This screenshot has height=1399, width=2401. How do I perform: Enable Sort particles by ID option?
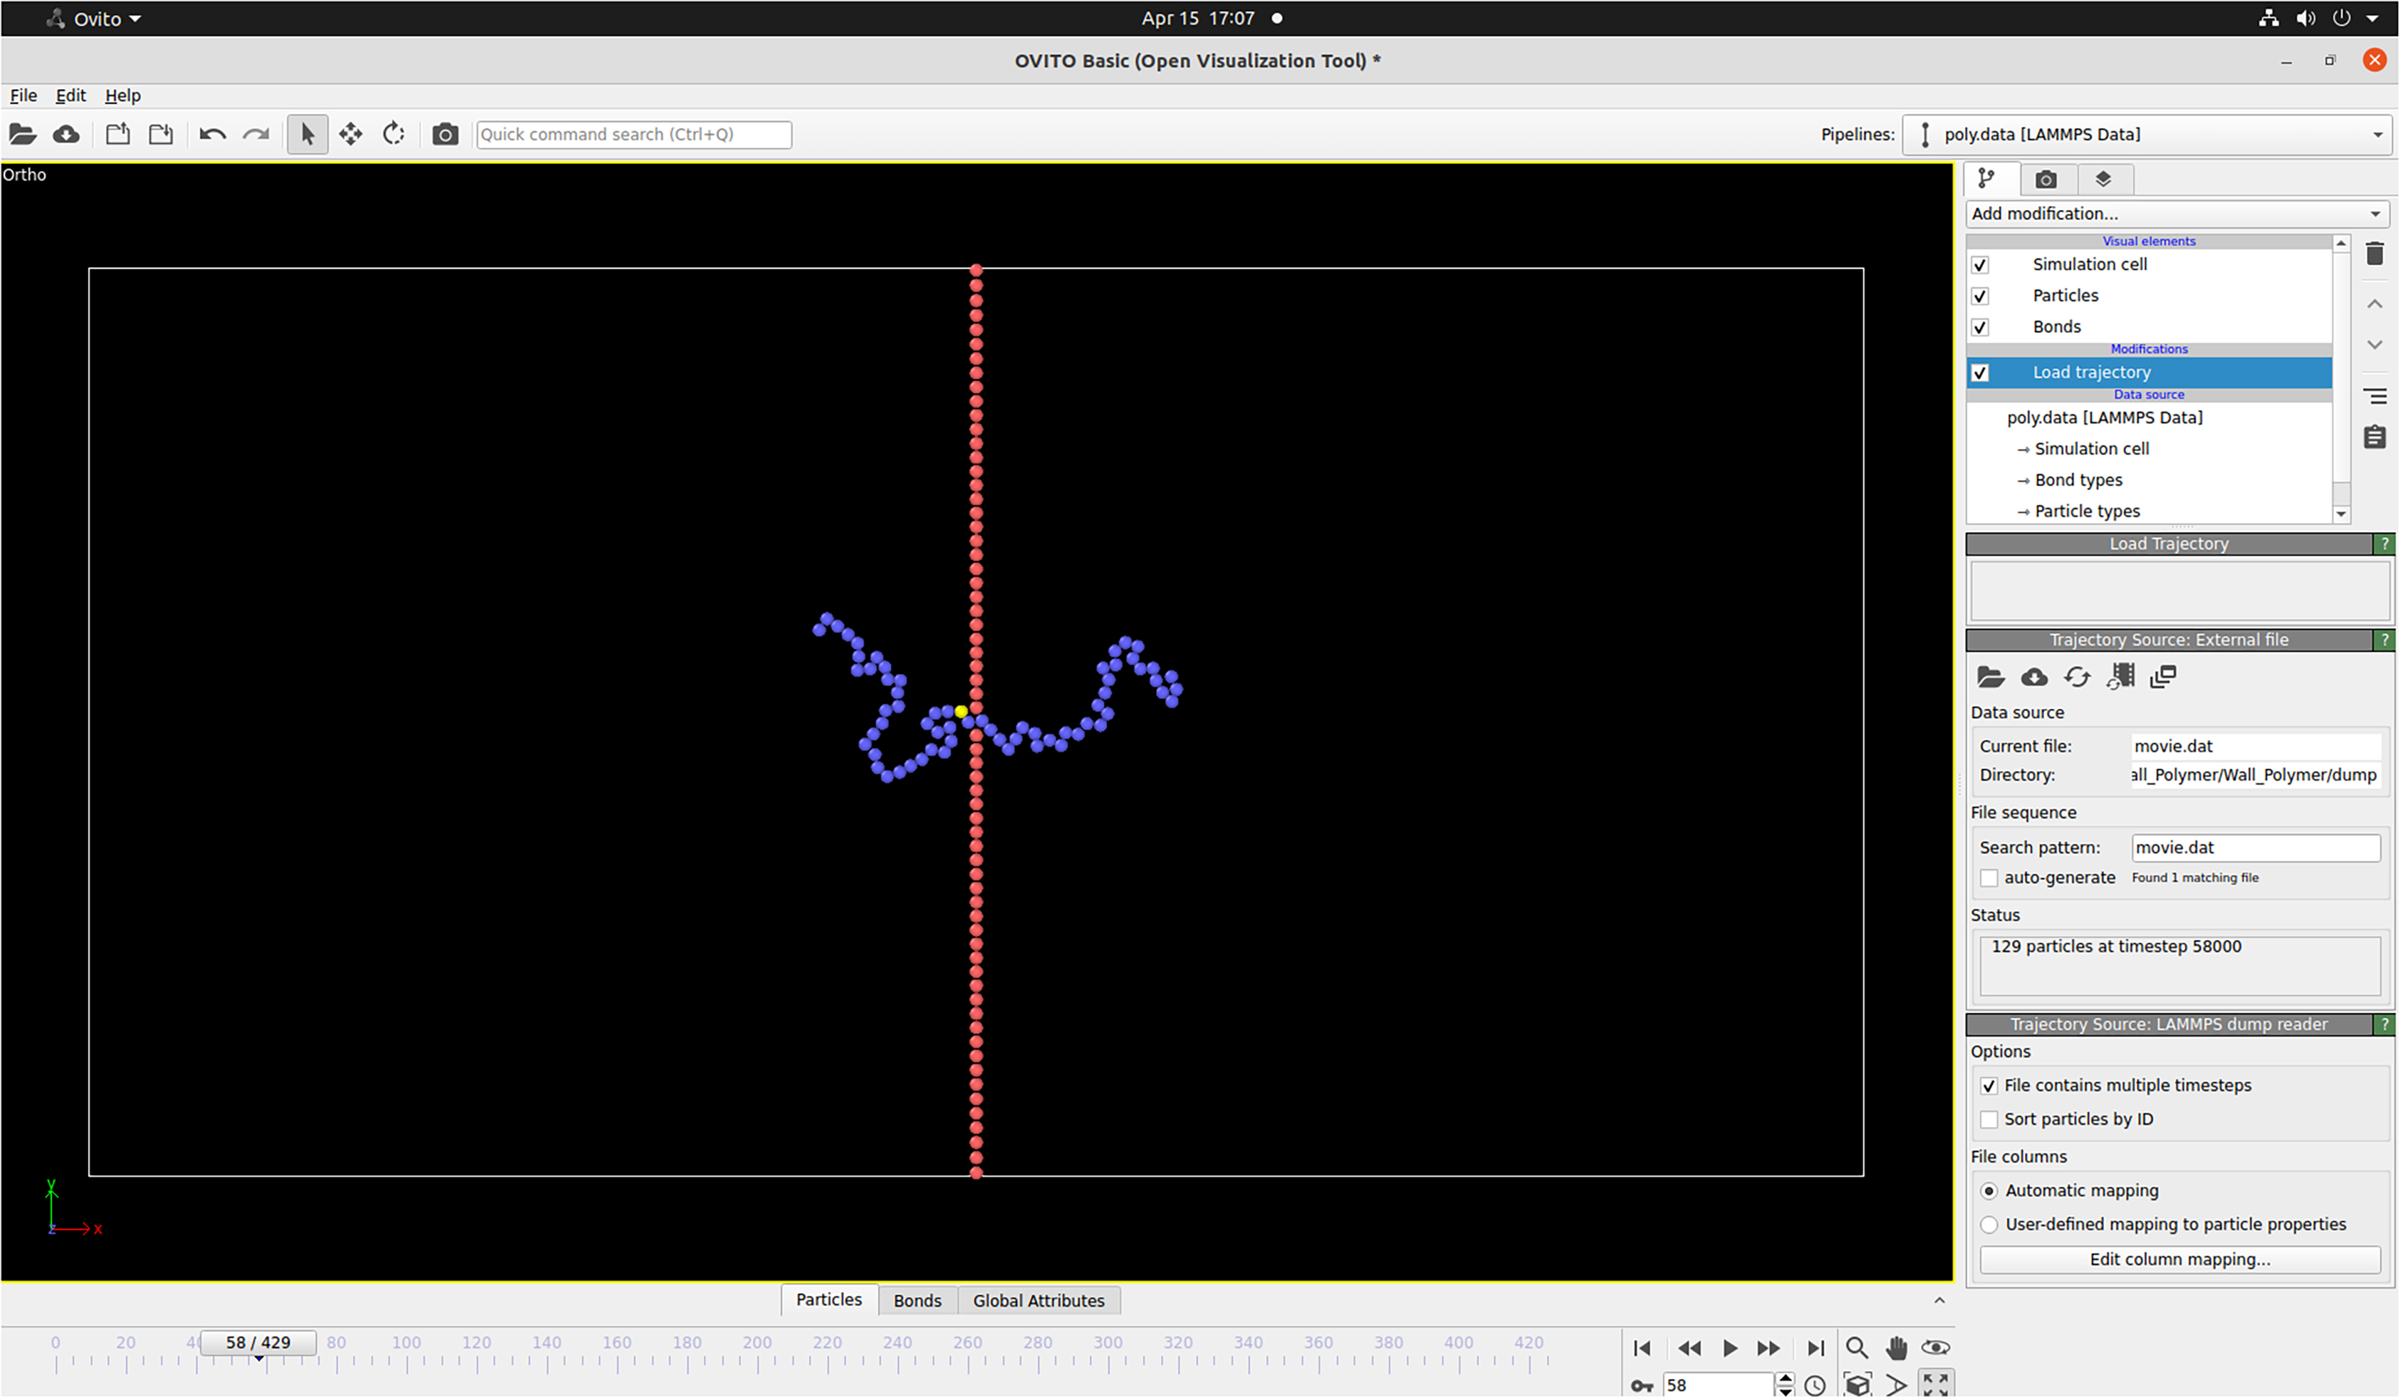pos(1989,1120)
